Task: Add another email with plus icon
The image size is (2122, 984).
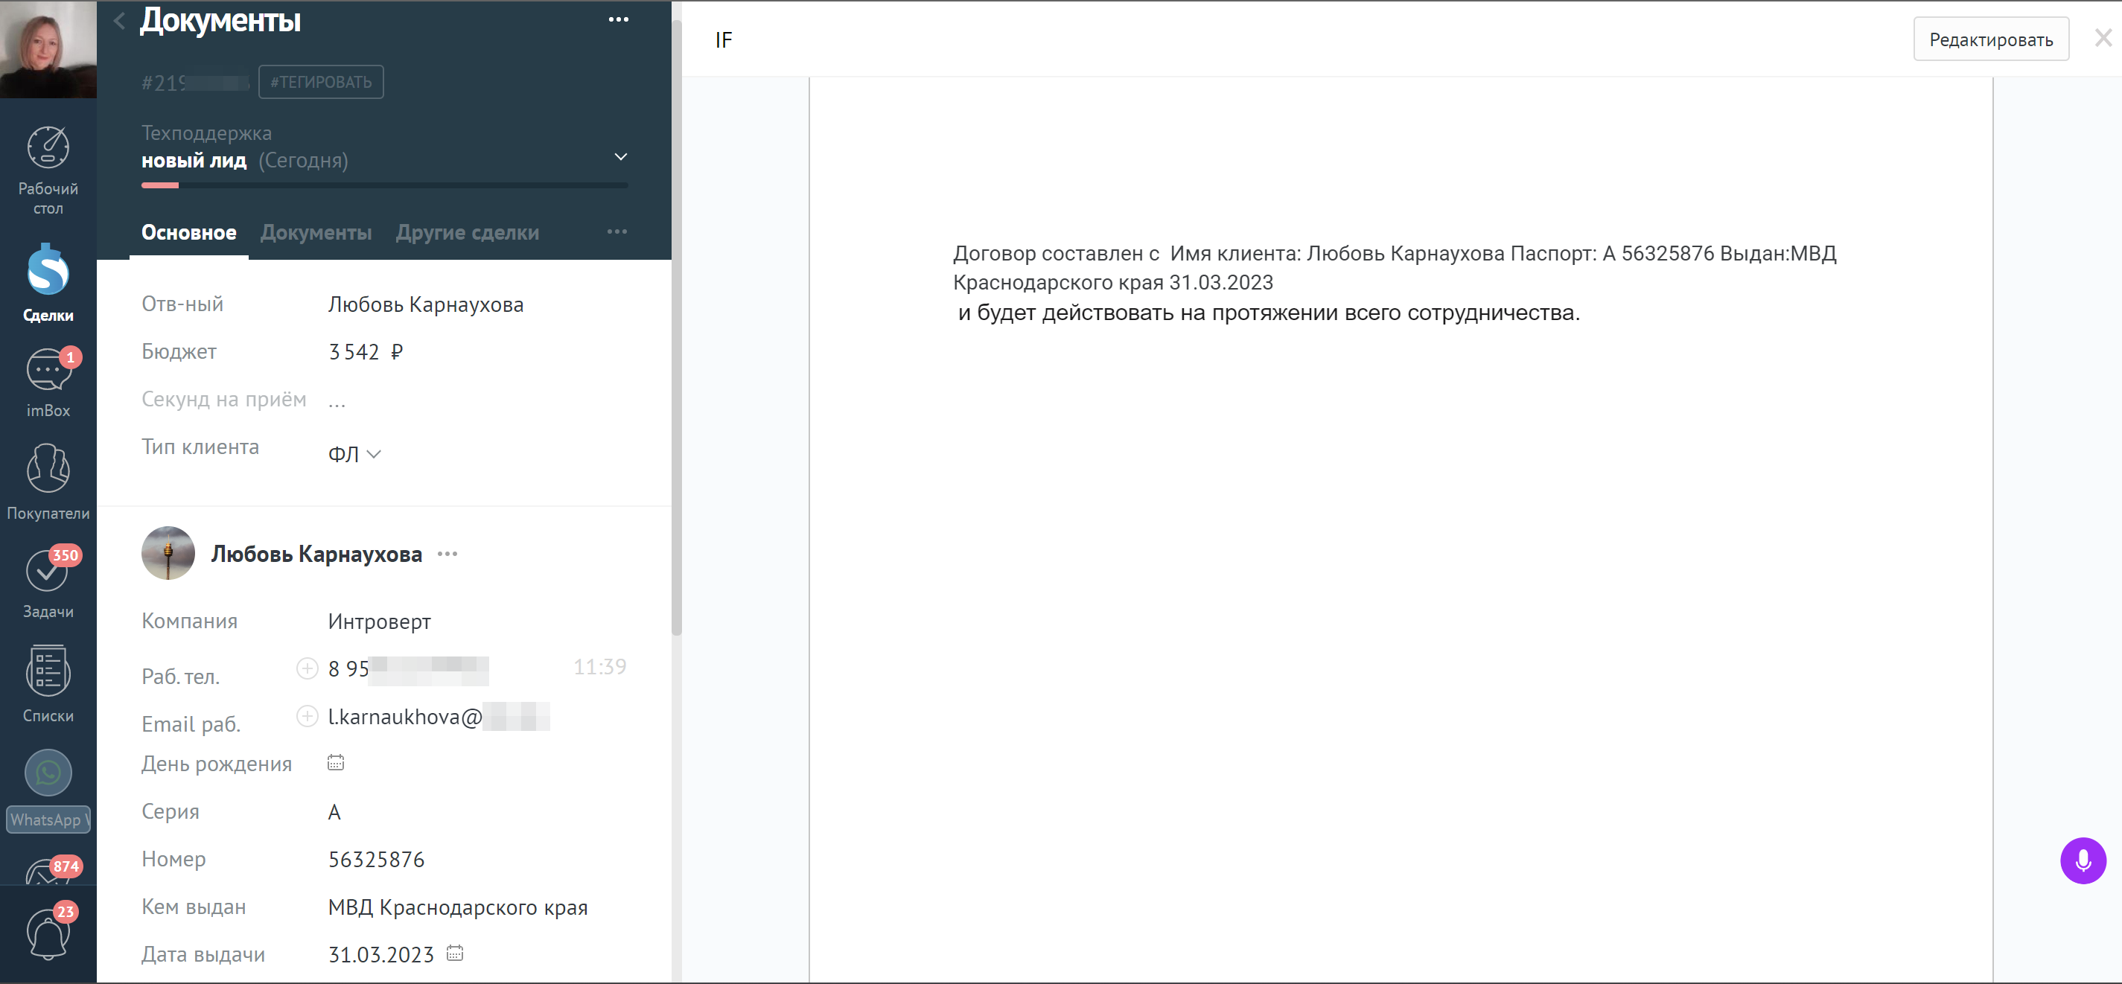Action: pyautogui.click(x=308, y=715)
